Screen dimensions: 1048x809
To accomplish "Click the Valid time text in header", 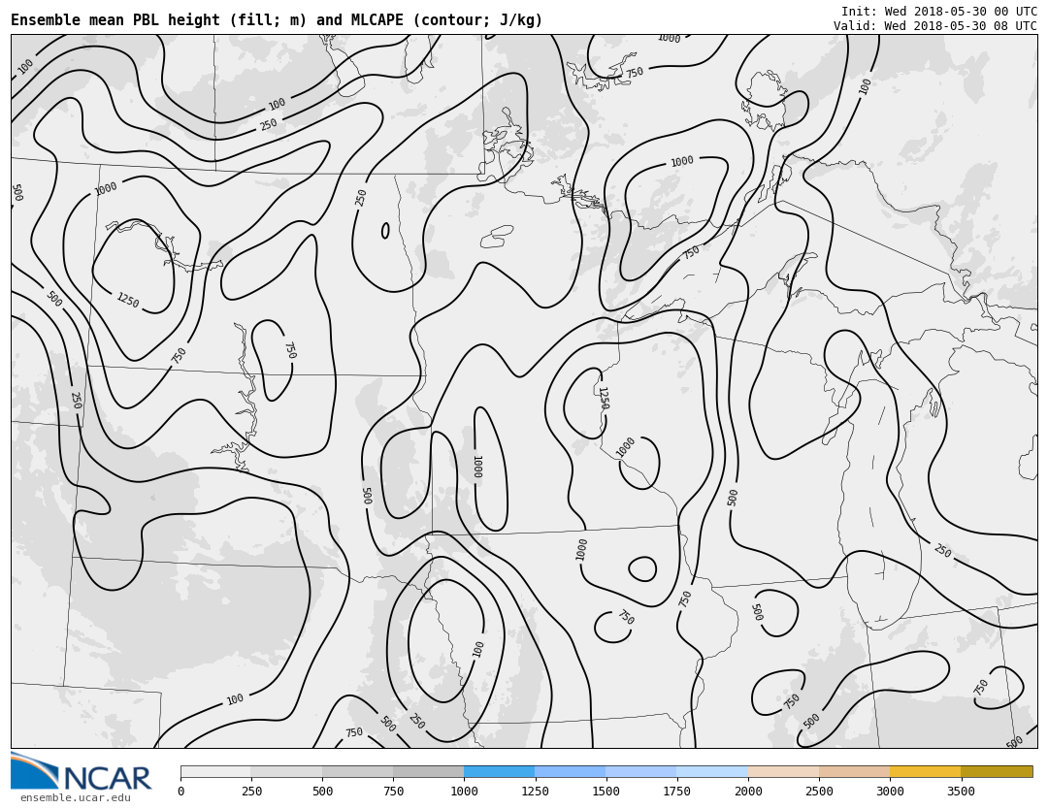I will click(934, 26).
